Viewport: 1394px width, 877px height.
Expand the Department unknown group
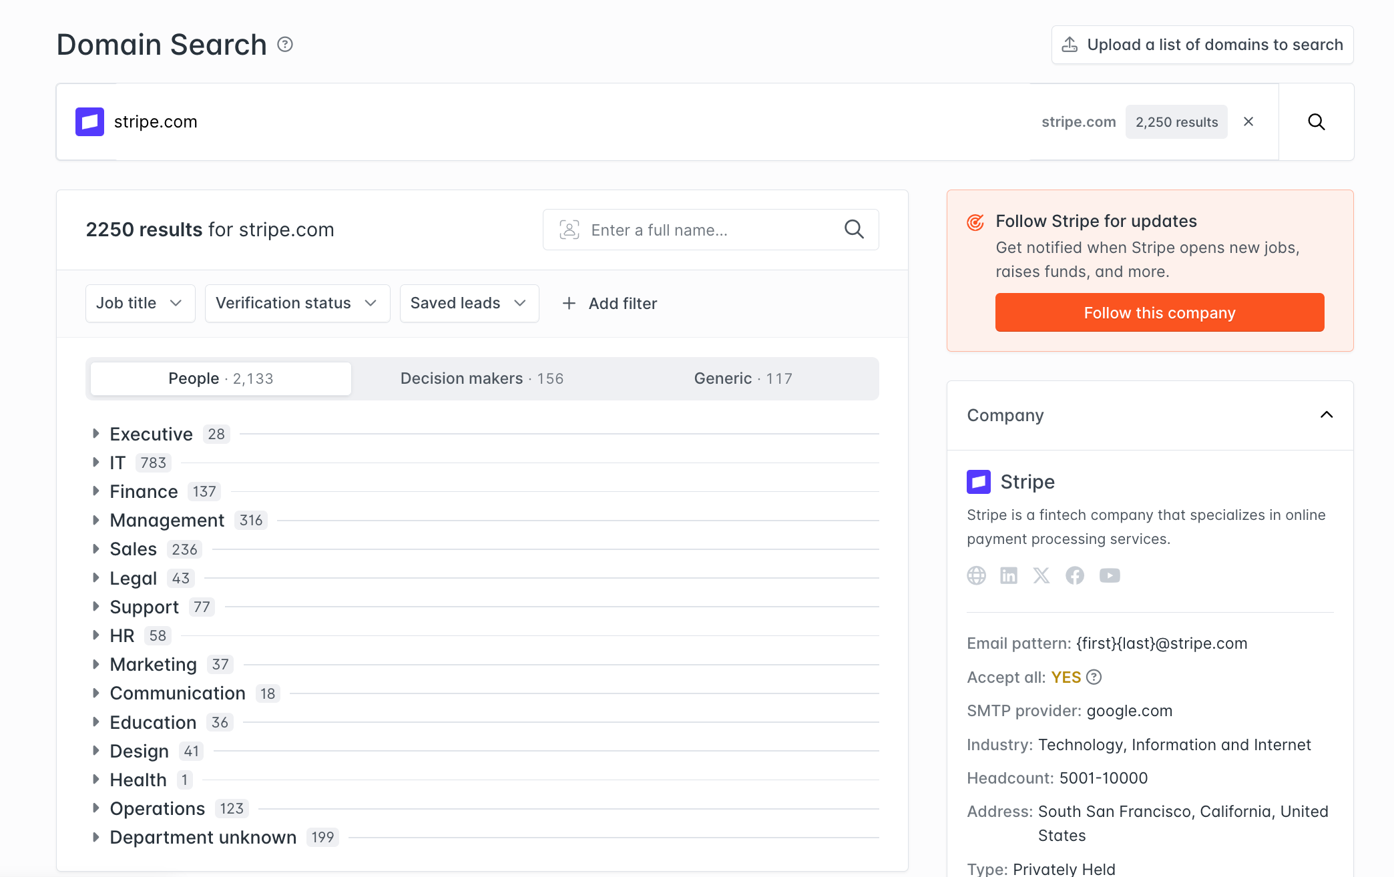95,838
